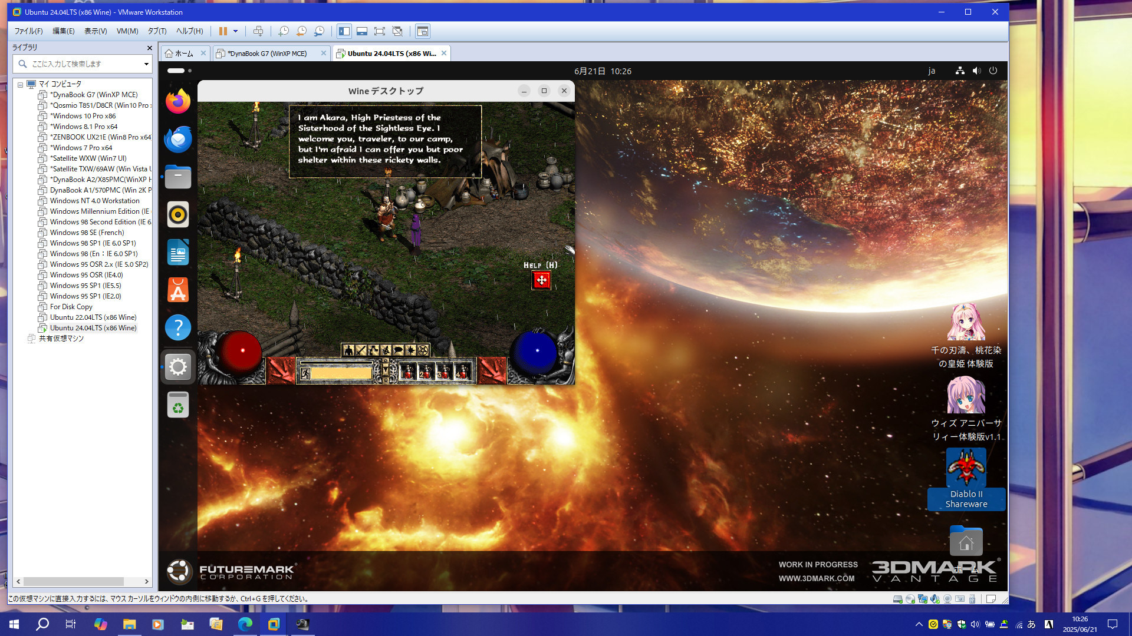This screenshot has width=1132, height=636.
Task: Open the skill tree button in Diablo
Action: (373, 350)
